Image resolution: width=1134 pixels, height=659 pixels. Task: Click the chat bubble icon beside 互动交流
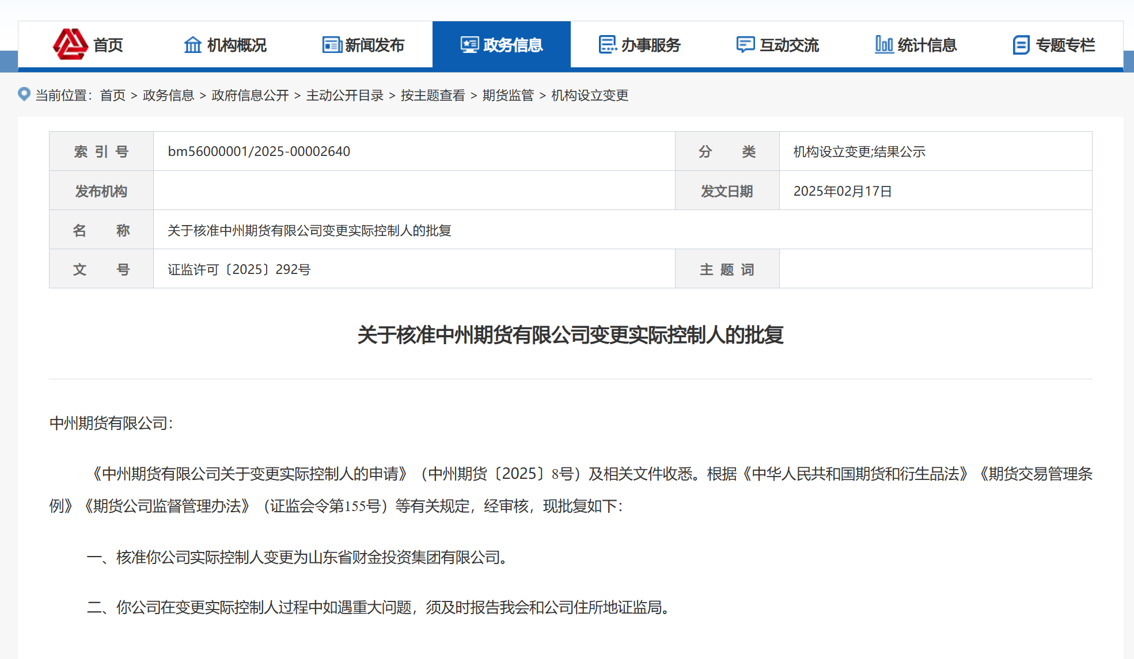click(x=745, y=45)
